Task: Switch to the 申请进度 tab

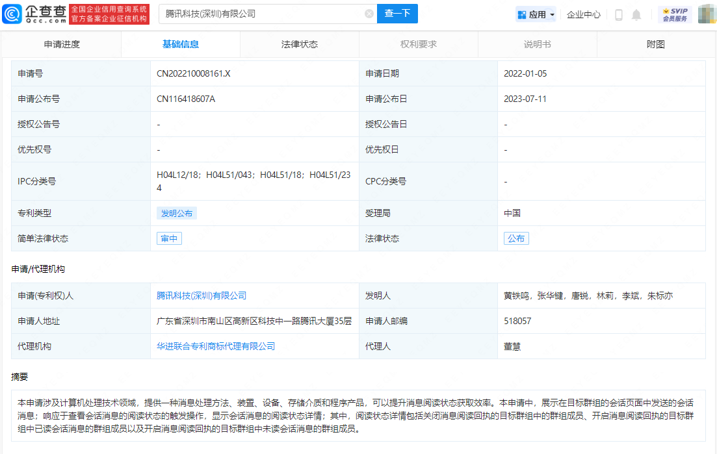Action: [x=62, y=44]
